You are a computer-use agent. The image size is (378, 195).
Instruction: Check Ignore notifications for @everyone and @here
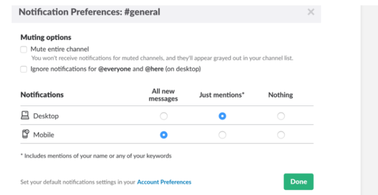[x=23, y=69]
